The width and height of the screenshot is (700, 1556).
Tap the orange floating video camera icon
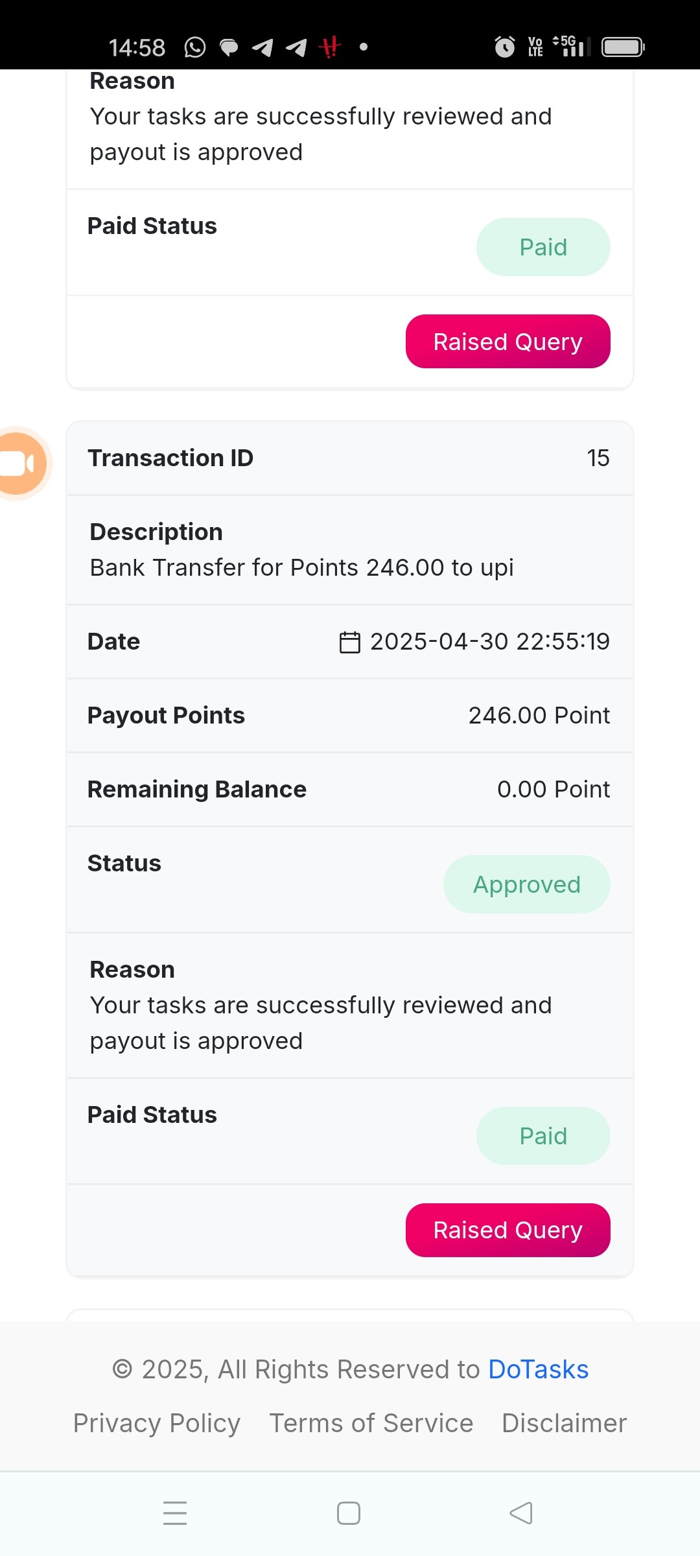tap(21, 464)
